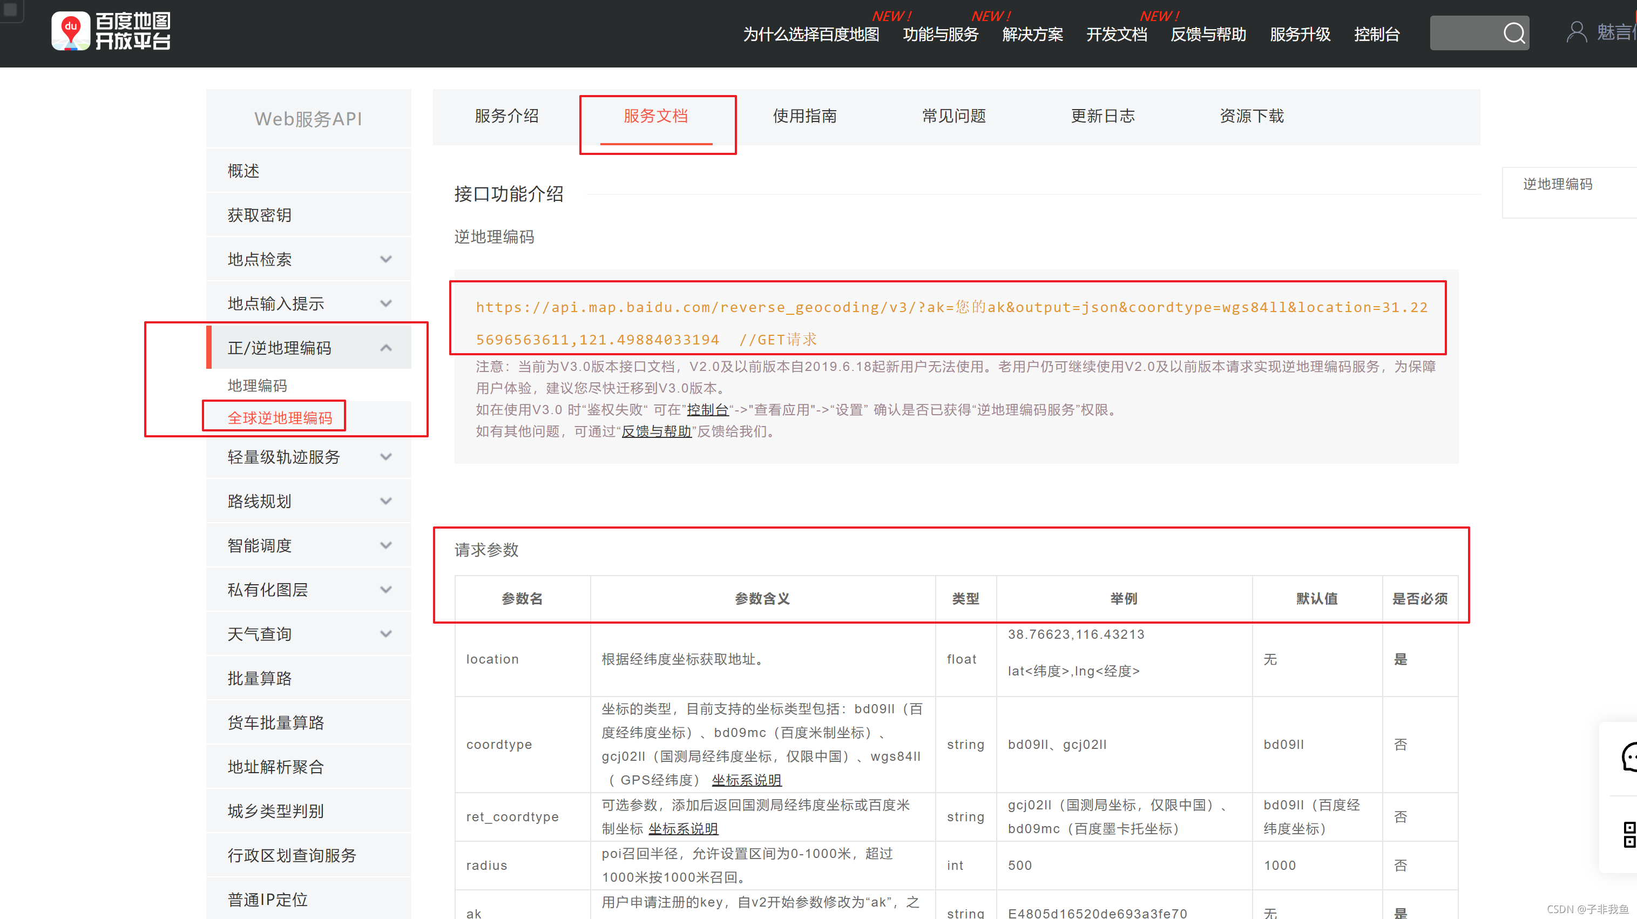Switch to the 服务介绍 tab
This screenshot has height=919, width=1637.
[506, 116]
